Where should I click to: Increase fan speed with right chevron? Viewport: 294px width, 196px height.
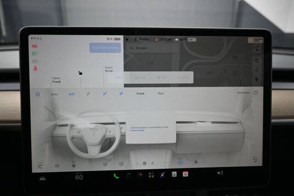coord(164,163)
